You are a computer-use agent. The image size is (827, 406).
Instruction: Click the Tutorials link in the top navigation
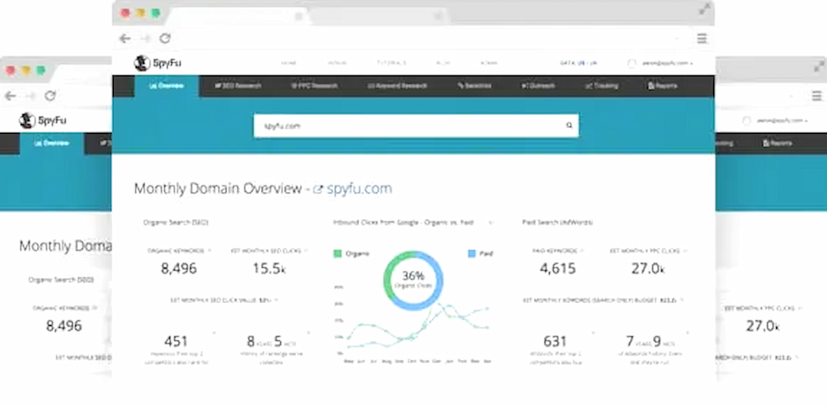click(x=391, y=63)
